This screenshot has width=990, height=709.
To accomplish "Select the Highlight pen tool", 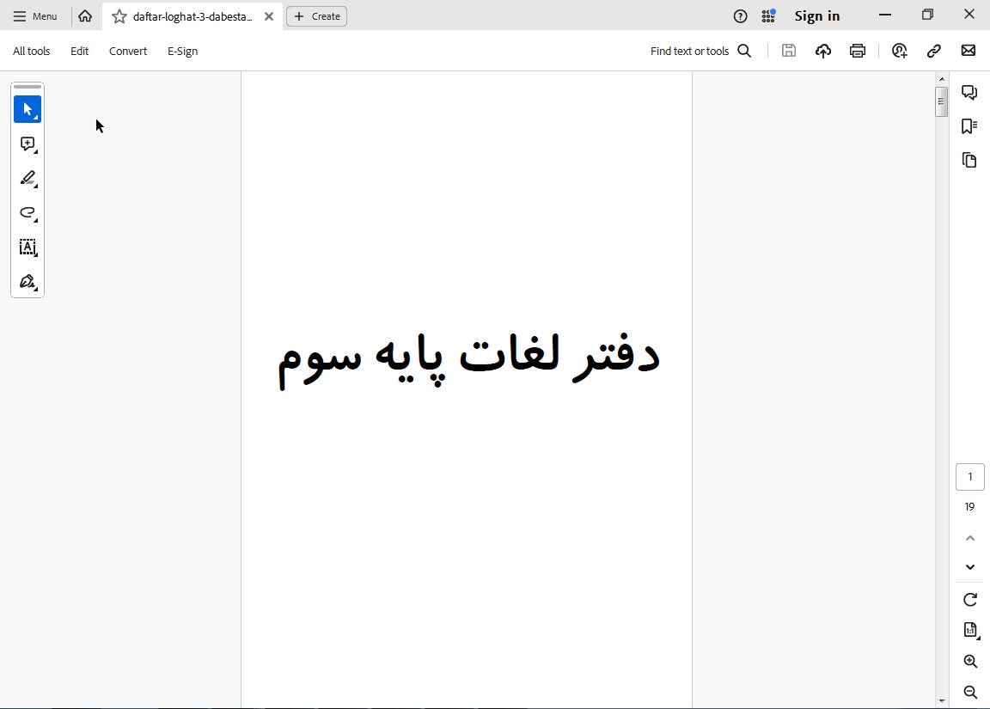I will [x=27, y=178].
